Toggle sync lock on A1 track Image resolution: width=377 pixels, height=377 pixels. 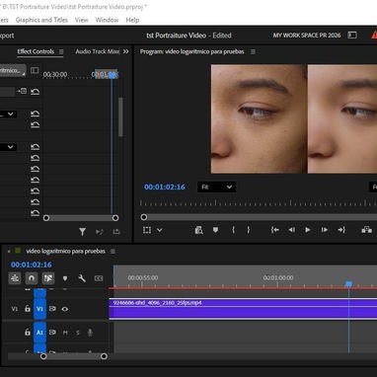tap(52, 333)
